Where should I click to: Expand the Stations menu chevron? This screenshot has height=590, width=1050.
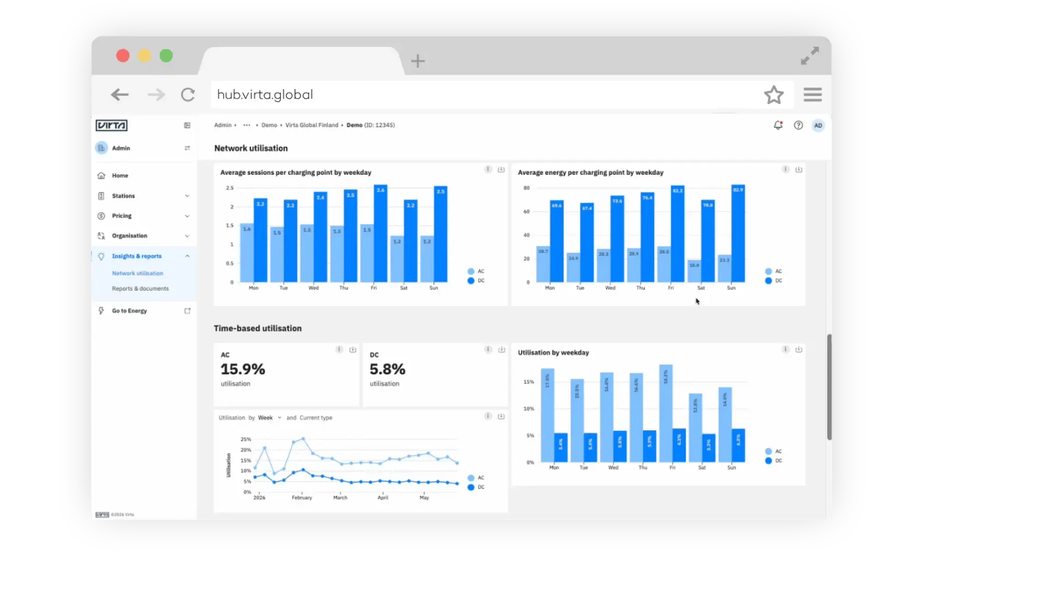click(187, 196)
